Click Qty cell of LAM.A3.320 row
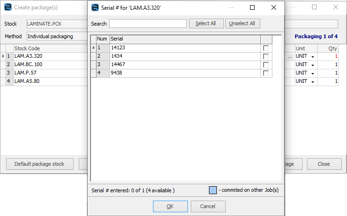This screenshot has height=216, width=347. [x=328, y=56]
